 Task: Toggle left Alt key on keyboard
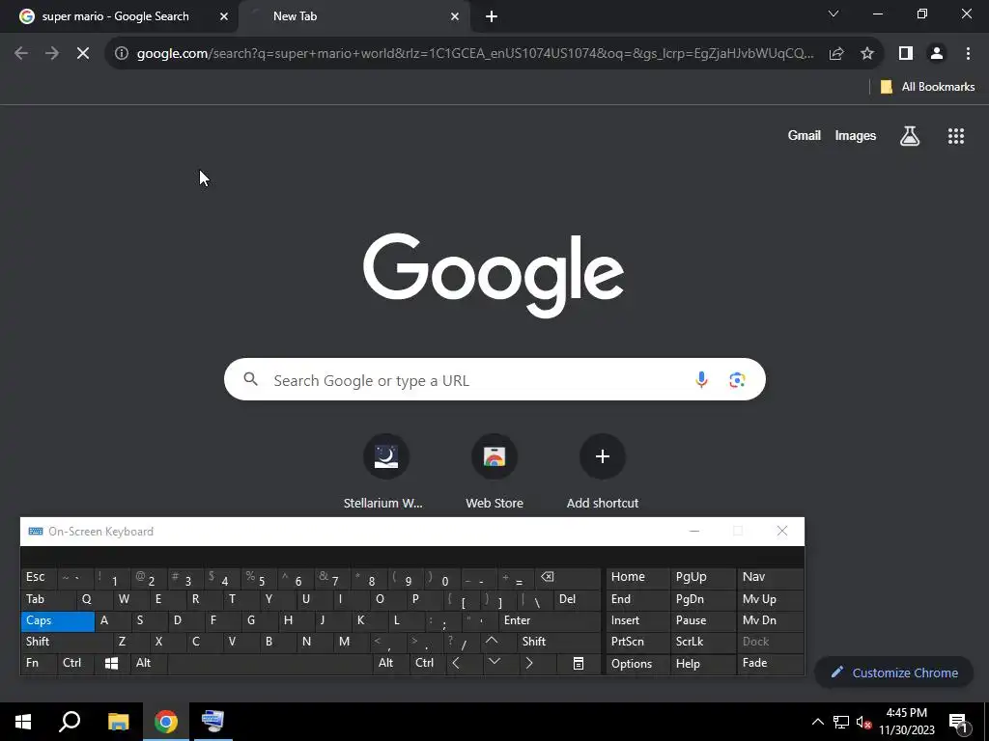(149, 663)
